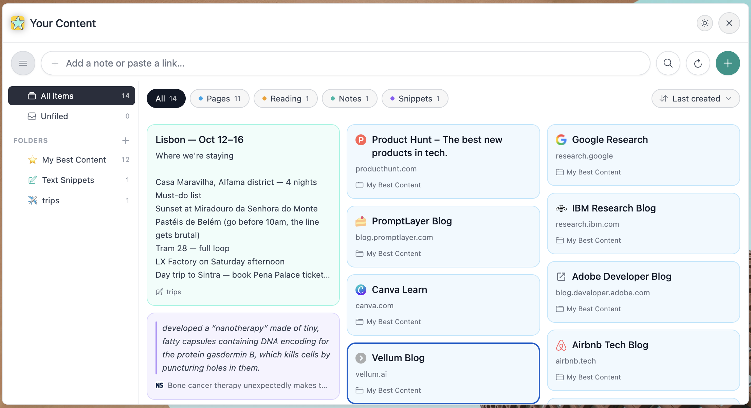Click the blog.promptlayer.com URL text
The height and width of the screenshot is (408, 751).
pyautogui.click(x=394, y=237)
